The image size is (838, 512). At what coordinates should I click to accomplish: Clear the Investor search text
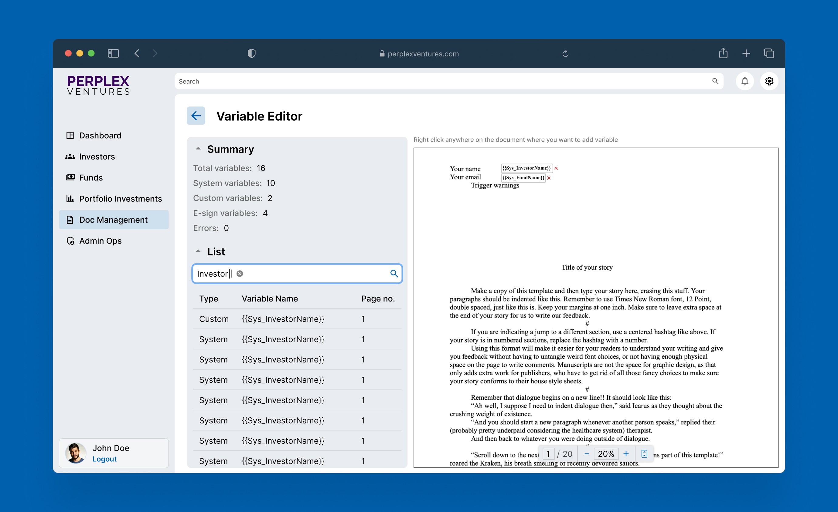click(240, 274)
